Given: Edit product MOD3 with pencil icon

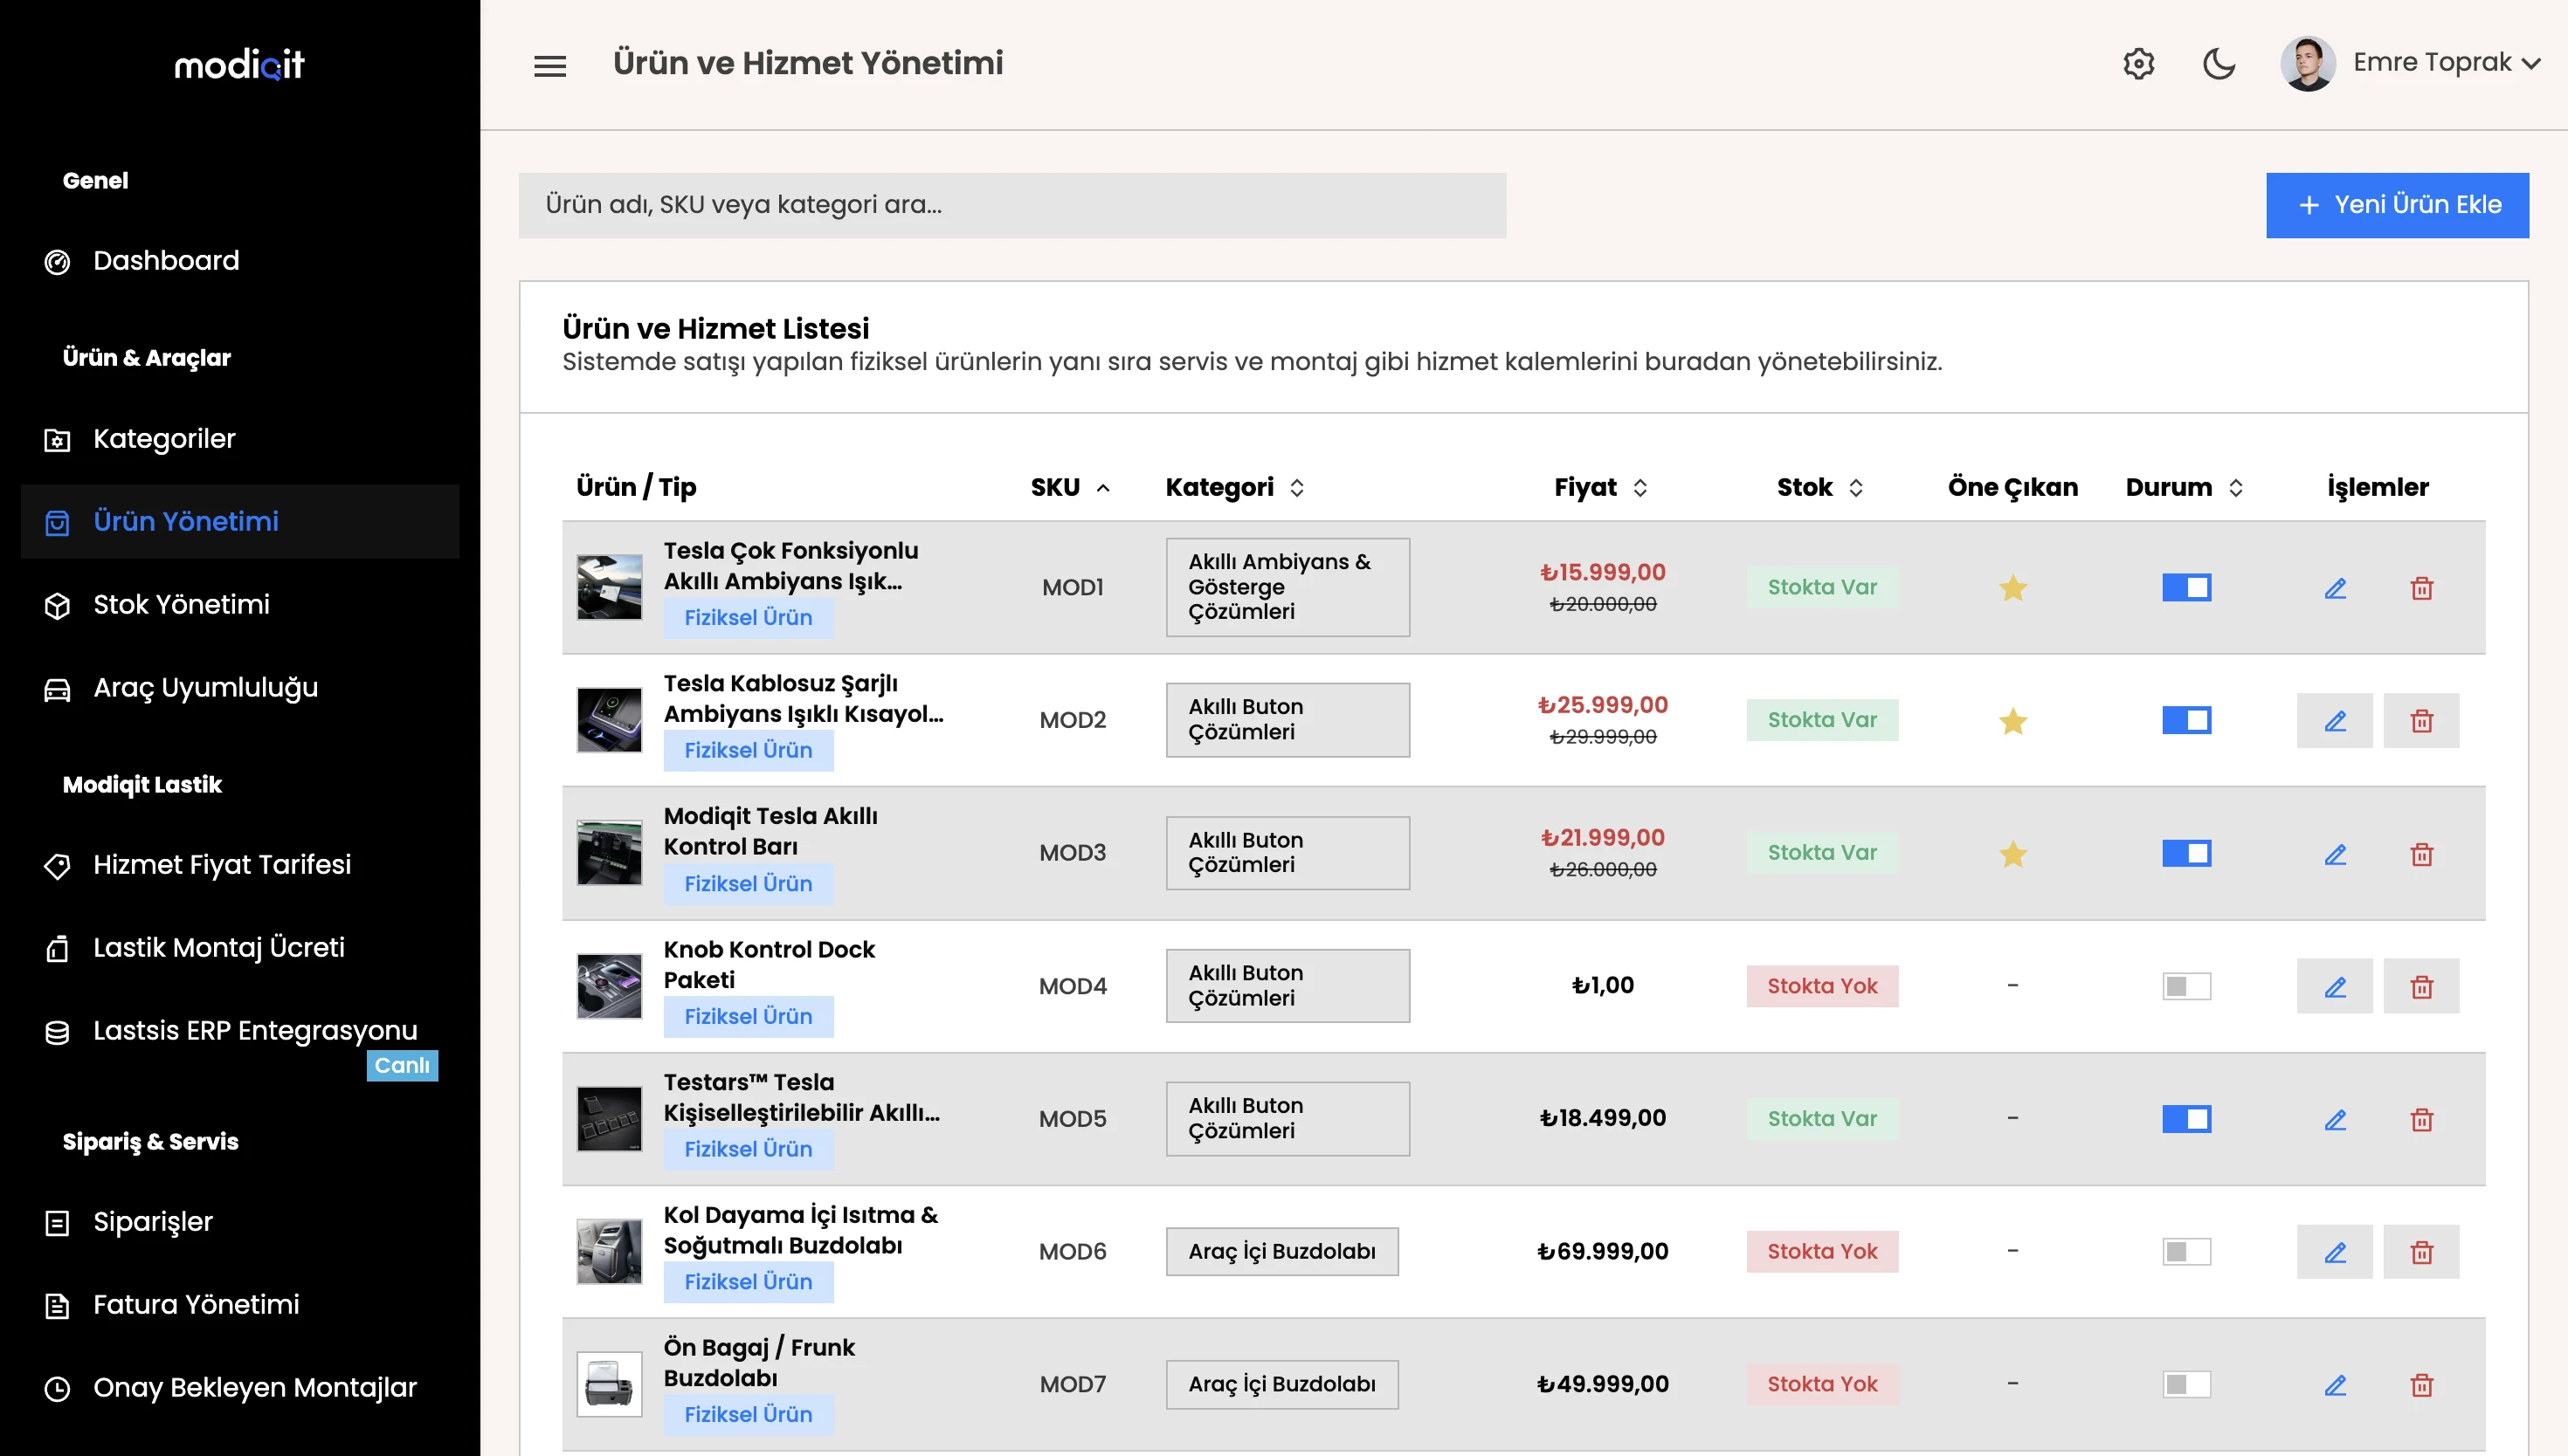Looking at the screenshot, I should [2335, 854].
